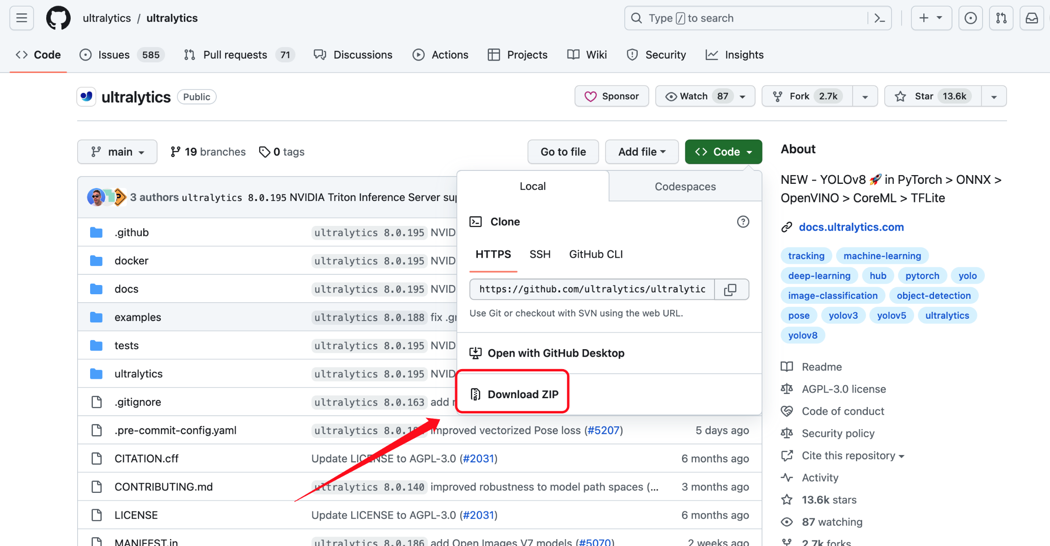Screen dimensions: 1050x546
Task: Click the branches icon for 19 branches
Action: pos(175,152)
